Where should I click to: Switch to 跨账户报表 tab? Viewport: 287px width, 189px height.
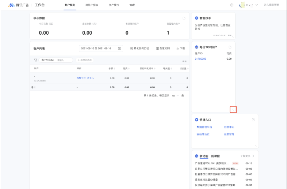point(92,5)
